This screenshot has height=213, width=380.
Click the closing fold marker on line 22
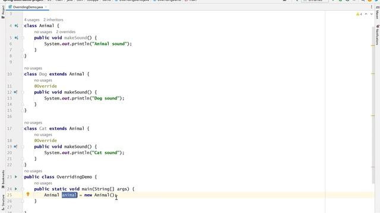23,164
